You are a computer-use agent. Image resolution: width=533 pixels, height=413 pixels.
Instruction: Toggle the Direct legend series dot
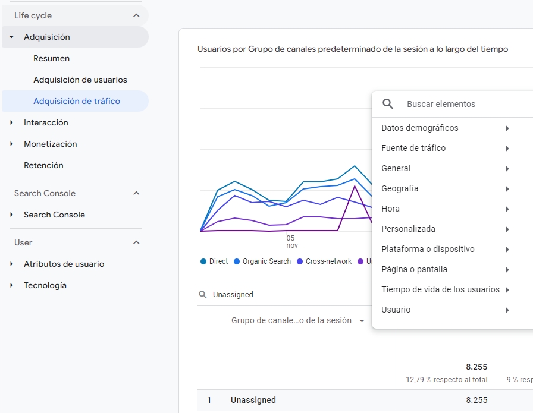(203, 261)
